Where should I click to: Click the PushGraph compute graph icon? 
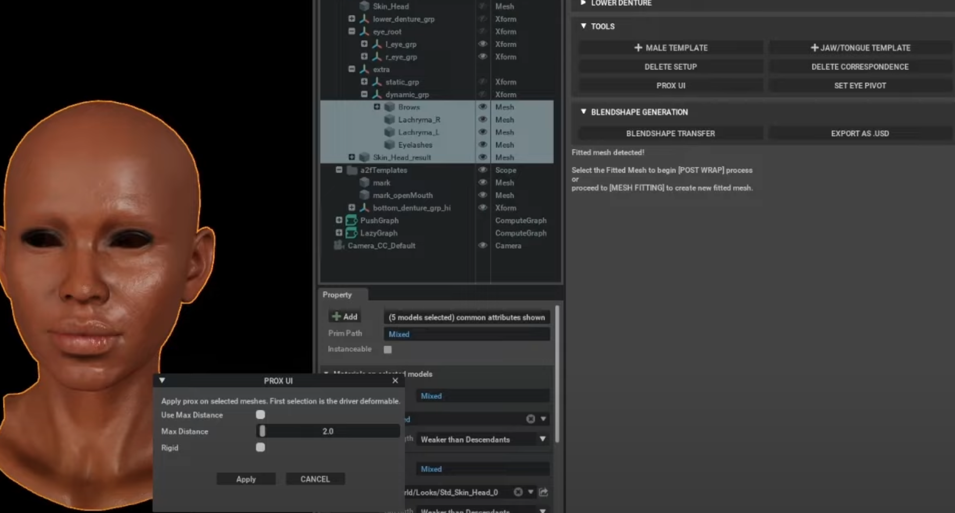pyautogui.click(x=351, y=220)
